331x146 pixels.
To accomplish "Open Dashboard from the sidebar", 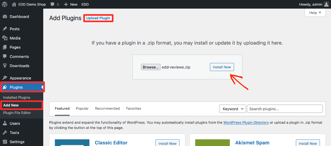I will point(19,17).
